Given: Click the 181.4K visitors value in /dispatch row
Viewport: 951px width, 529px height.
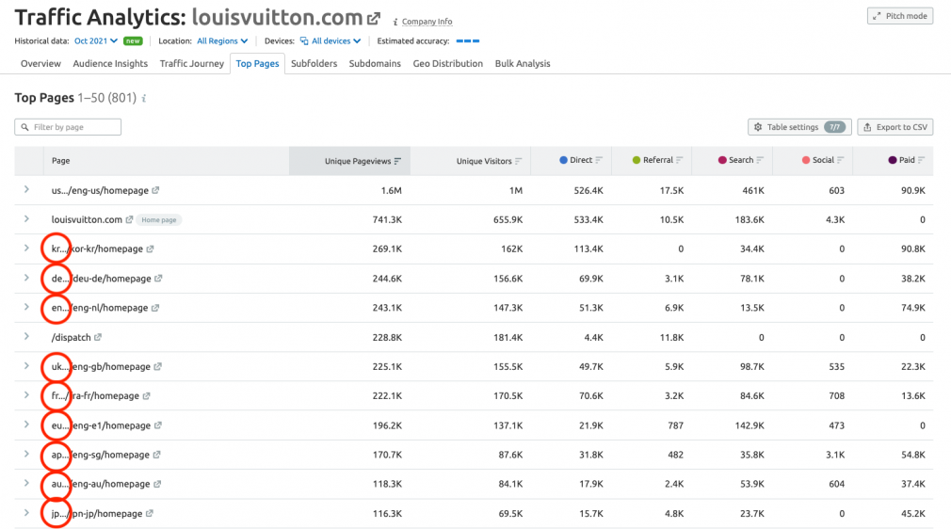Looking at the screenshot, I should [508, 337].
